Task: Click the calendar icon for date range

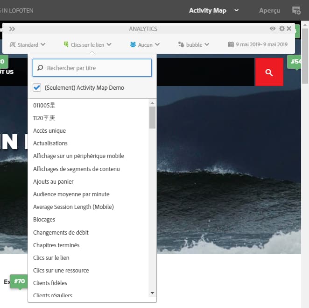Action: [x=231, y=44]
